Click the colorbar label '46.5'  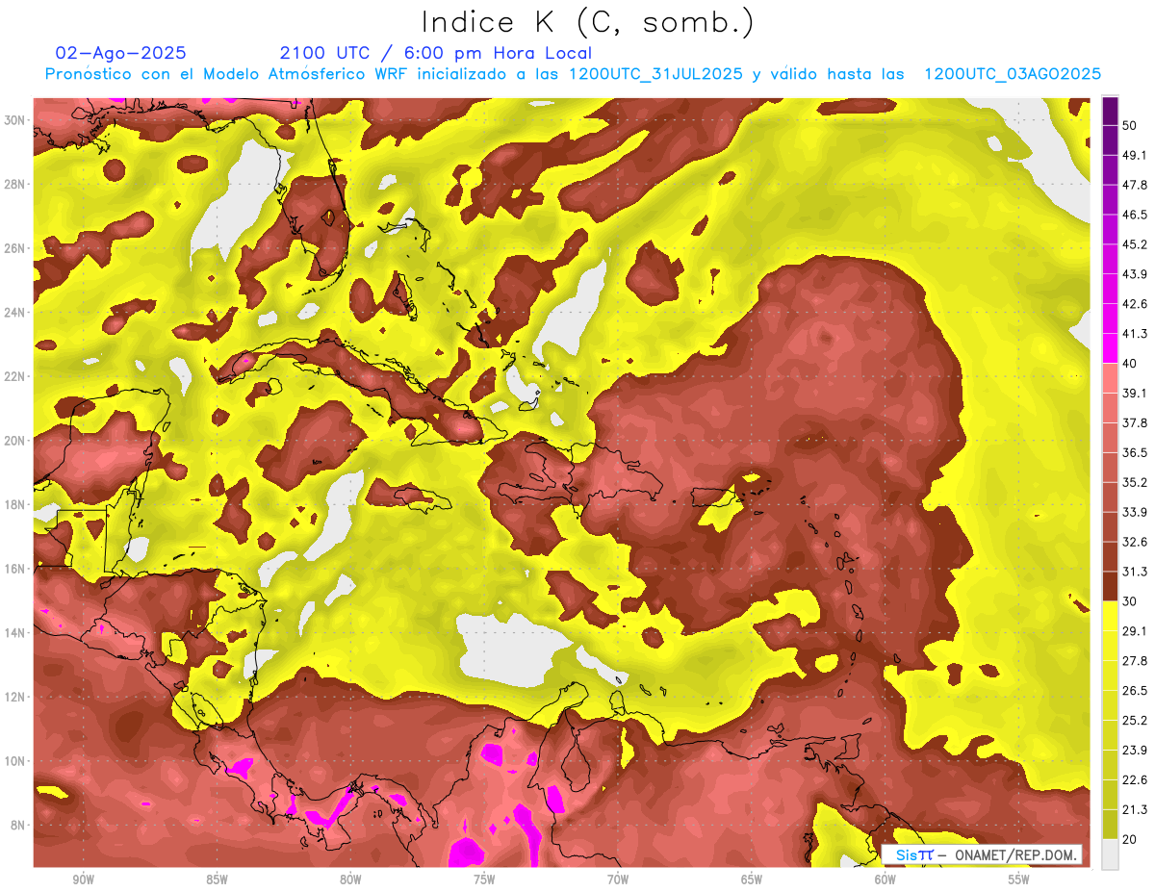tap(1135, 215)
